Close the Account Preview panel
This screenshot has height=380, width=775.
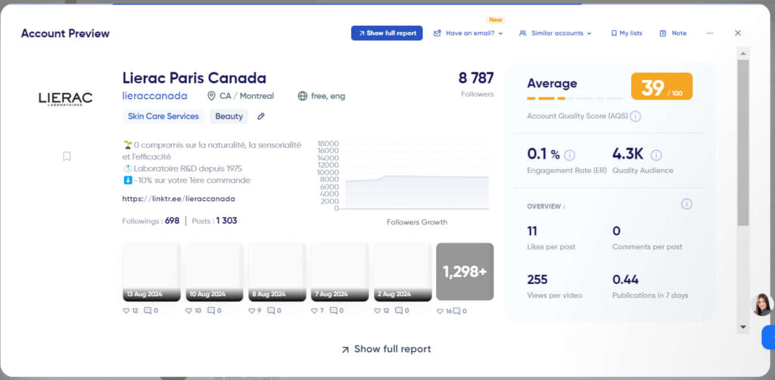click(738, 33)
